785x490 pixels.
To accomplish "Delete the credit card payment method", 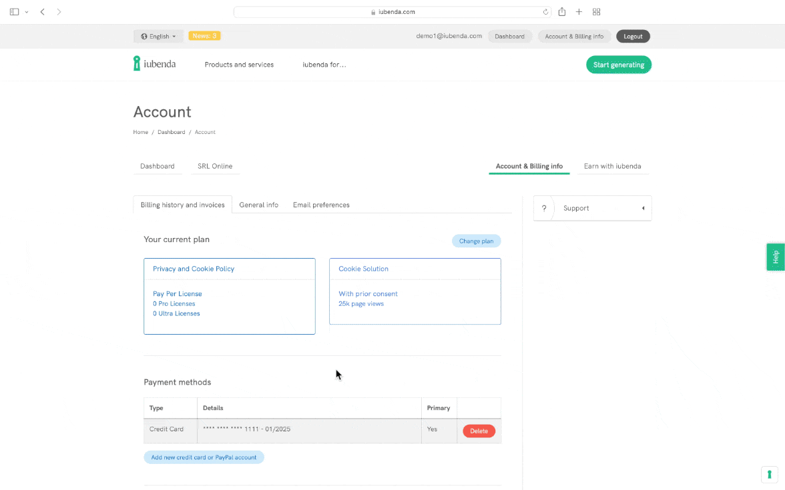I will coord(479,431).
